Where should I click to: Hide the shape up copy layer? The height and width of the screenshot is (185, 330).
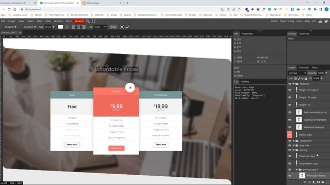pyautogui.click(x=290, y=156)
